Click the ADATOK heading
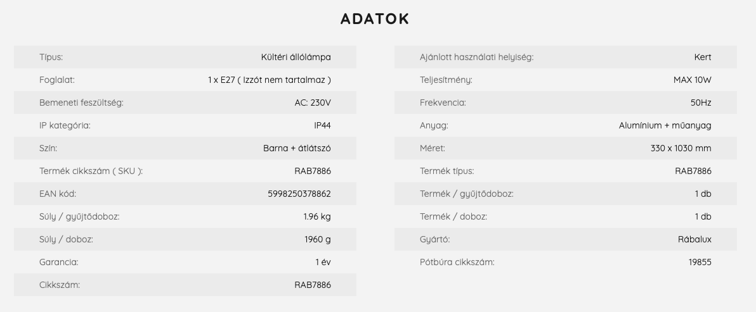The height and width of the screenshot is (312, 756). click(x=375, y=19)
